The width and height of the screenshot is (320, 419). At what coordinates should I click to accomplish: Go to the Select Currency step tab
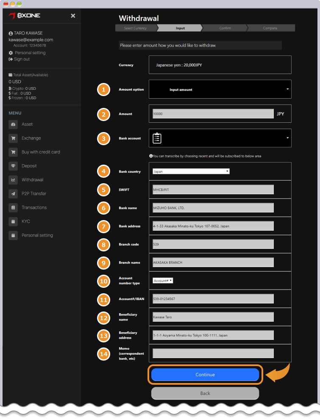135,28
